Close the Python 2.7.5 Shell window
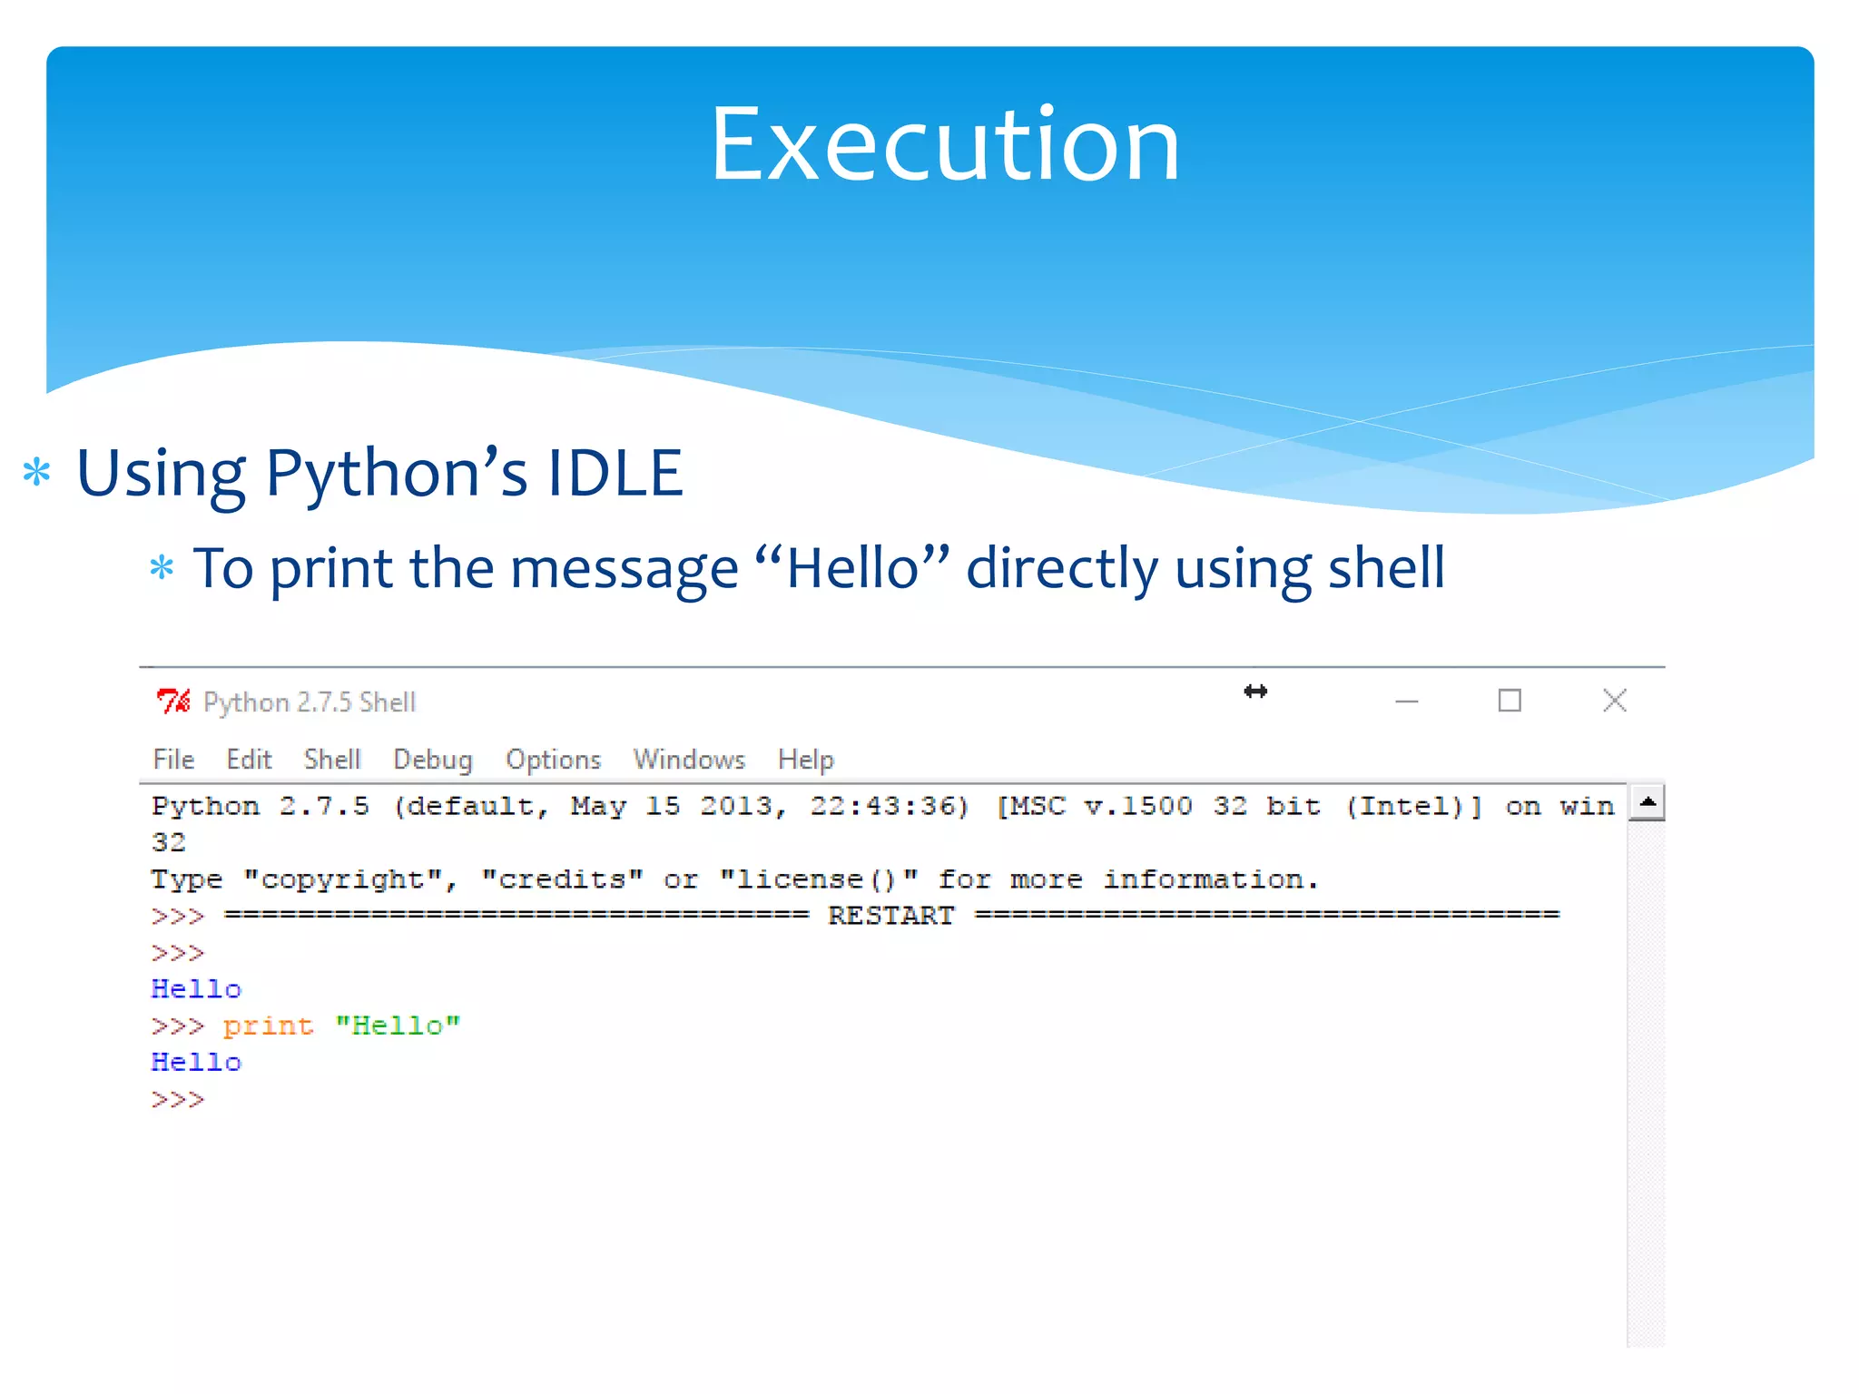Screen dimensions: 1859x1394 tap(1615, 701)
